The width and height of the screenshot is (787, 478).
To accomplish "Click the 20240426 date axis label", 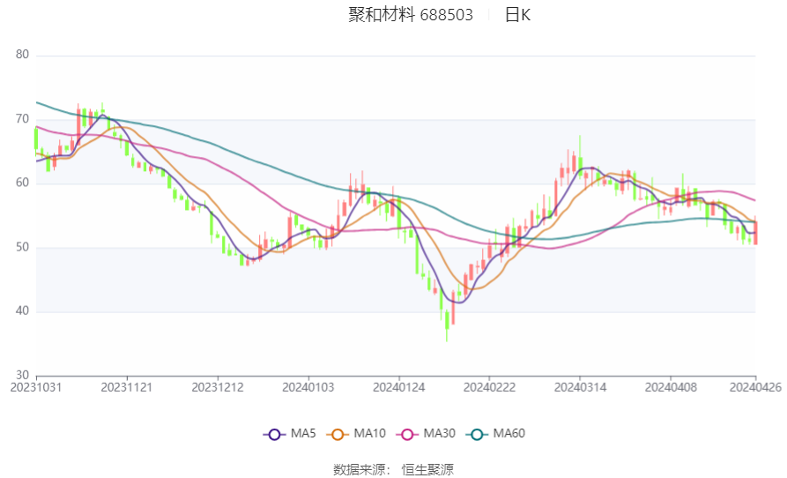I will [755, 388].
